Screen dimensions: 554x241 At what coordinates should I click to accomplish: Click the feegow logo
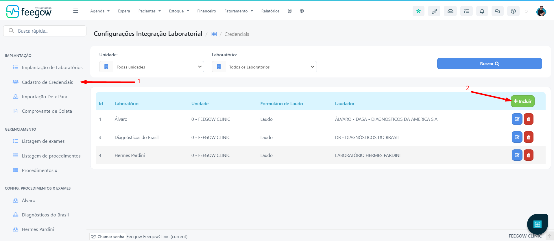tap(29, 12)
